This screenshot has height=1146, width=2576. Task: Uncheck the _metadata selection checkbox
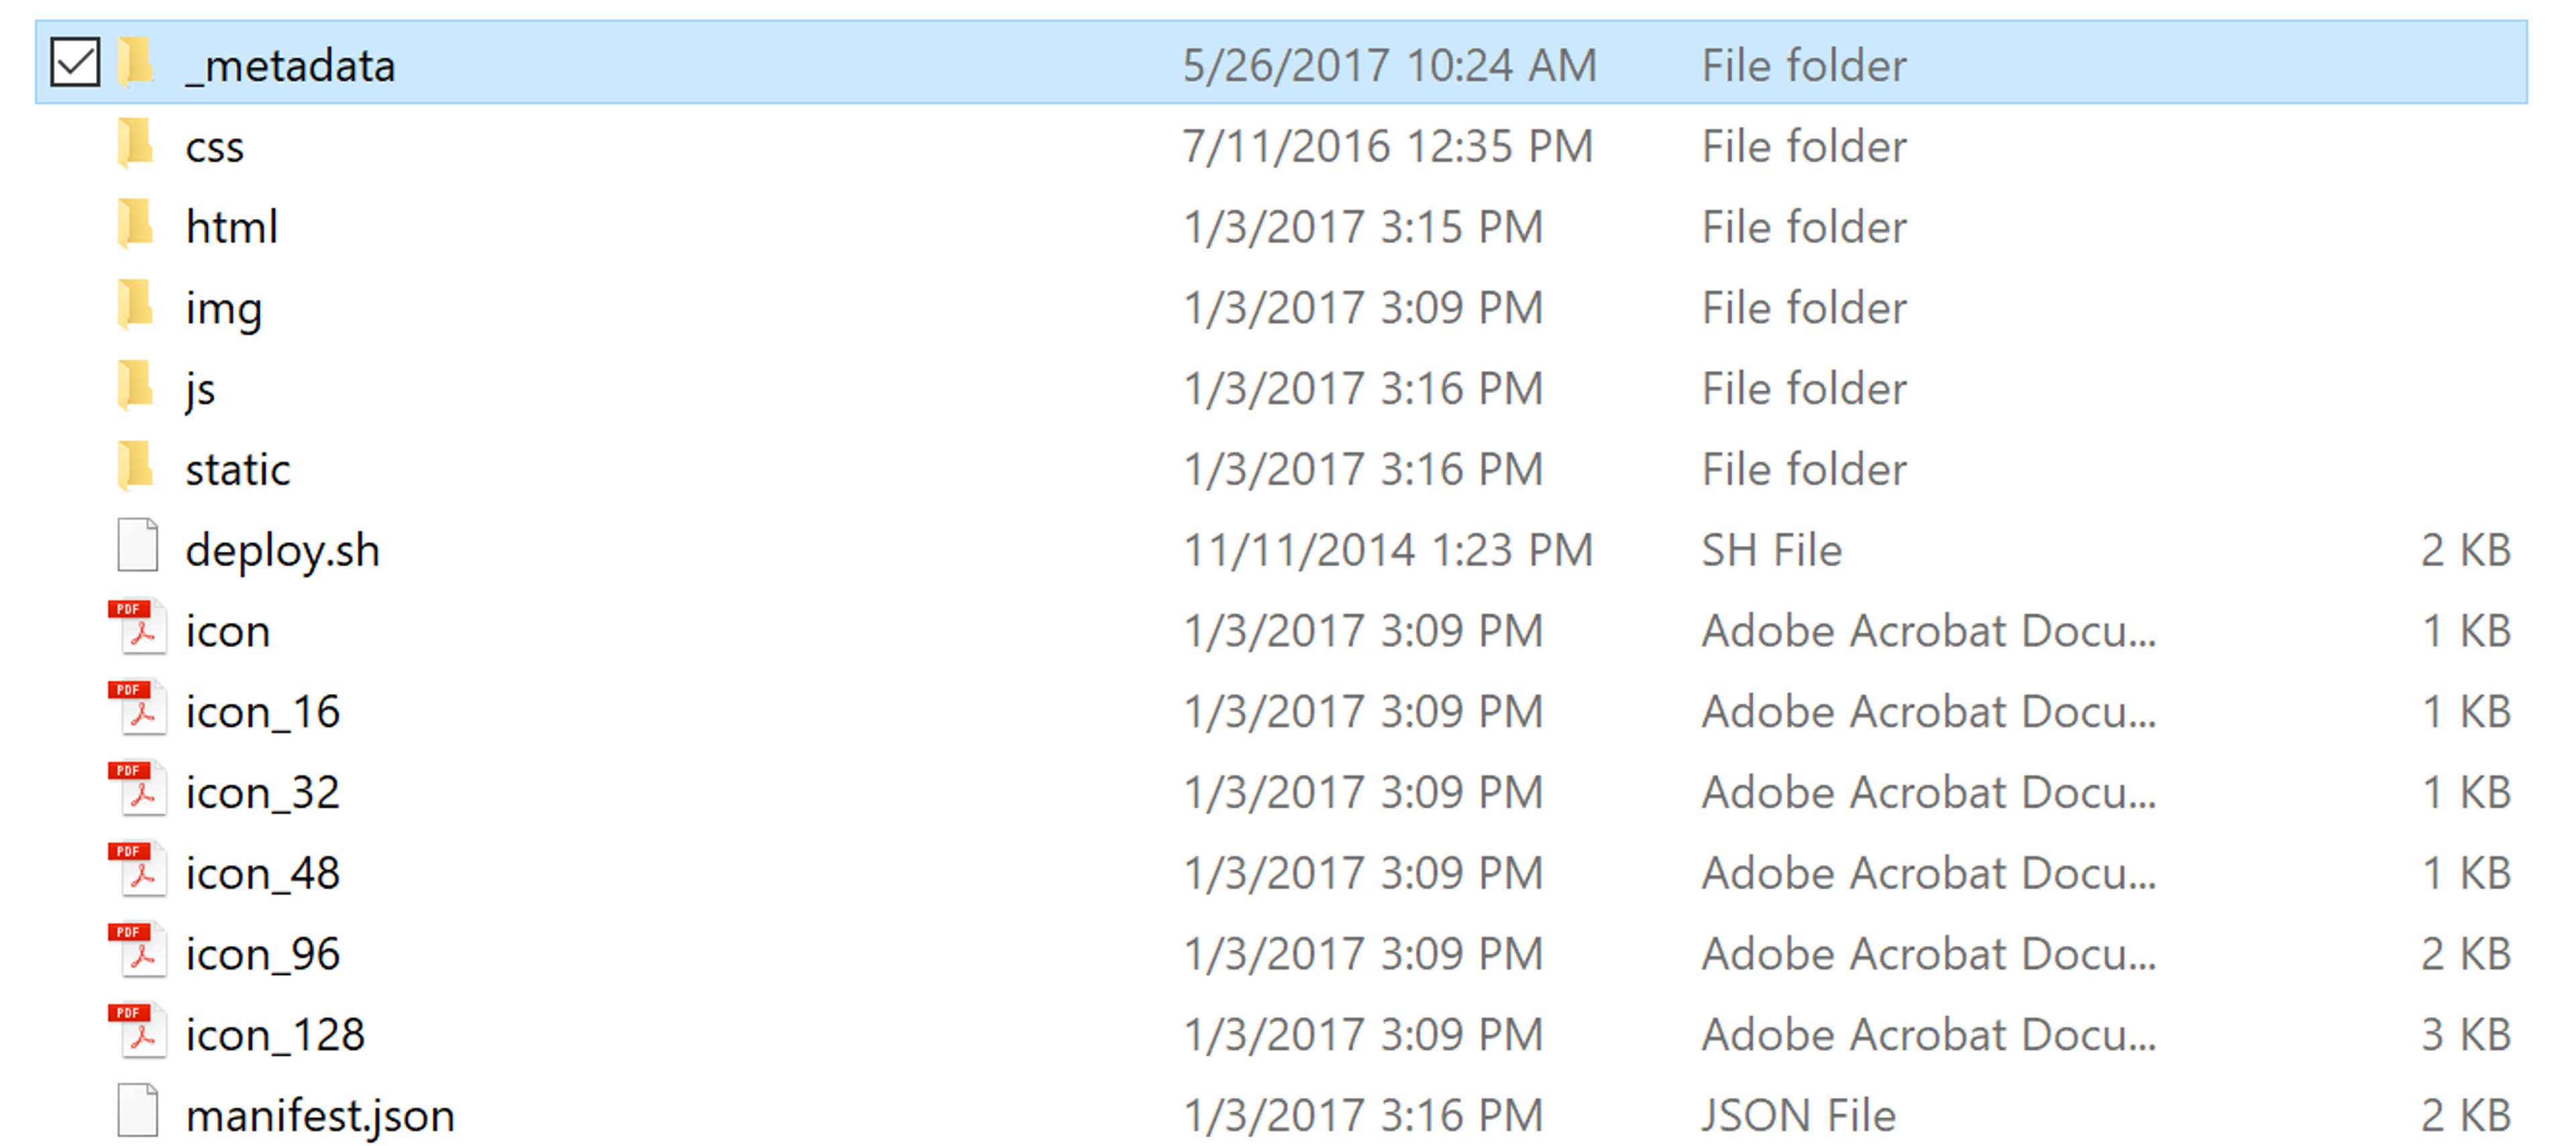click(x=75, y=63)
